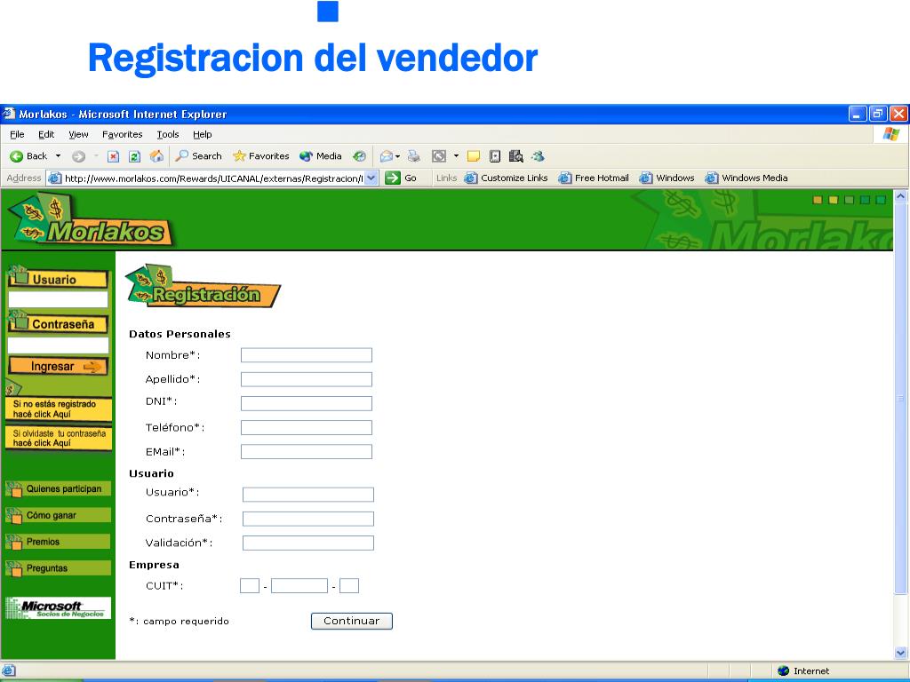Click the sidebar Usuario login field
Viewport: 910px width, 682px height.
click(x=58, y=299)
